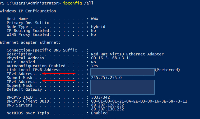Click the "Ethernet adapter Ethernet" heading
This screenshot has height=119, width=200.
pos(30,42)
